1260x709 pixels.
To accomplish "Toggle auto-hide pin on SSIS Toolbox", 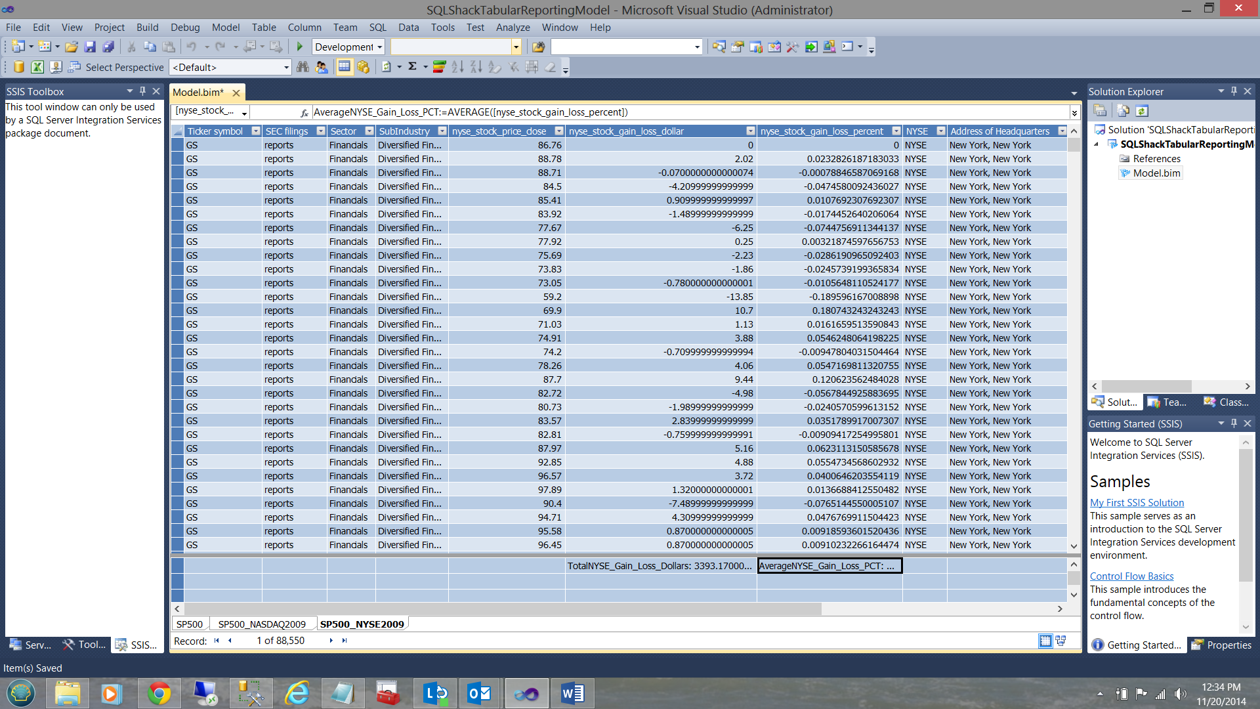I will [x=142, y=91].
